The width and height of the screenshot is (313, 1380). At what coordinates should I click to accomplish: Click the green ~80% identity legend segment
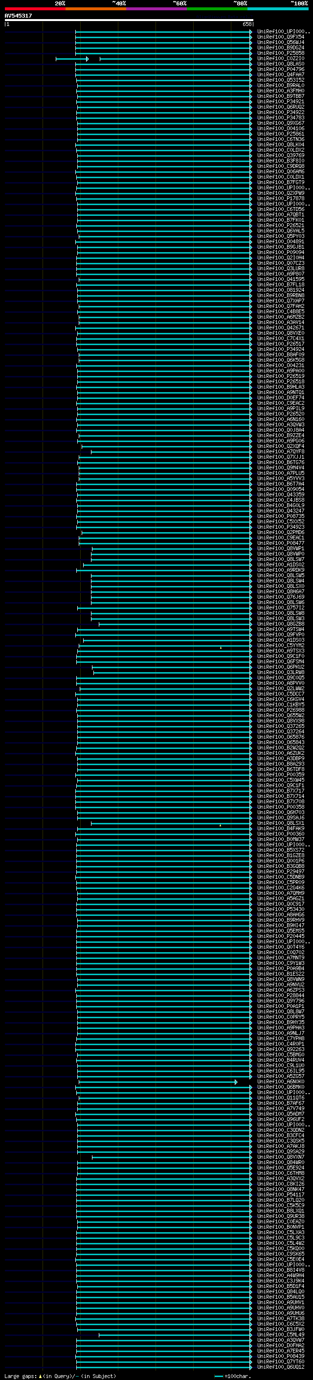(x=217, y=9)
